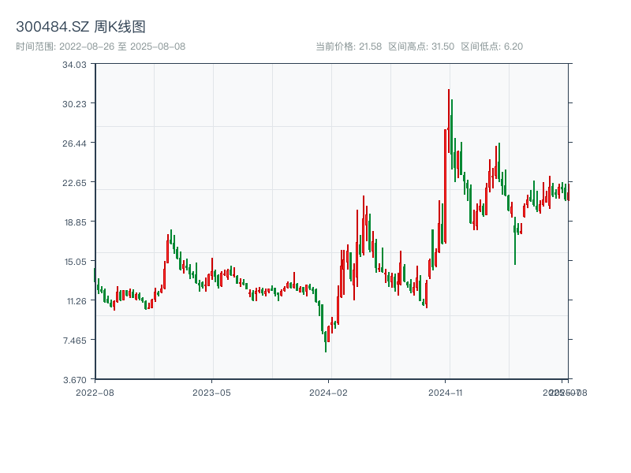Select the period high label '区间高点: 31.50'
Viewport: 631px width, 473px height.
(421, 47)
